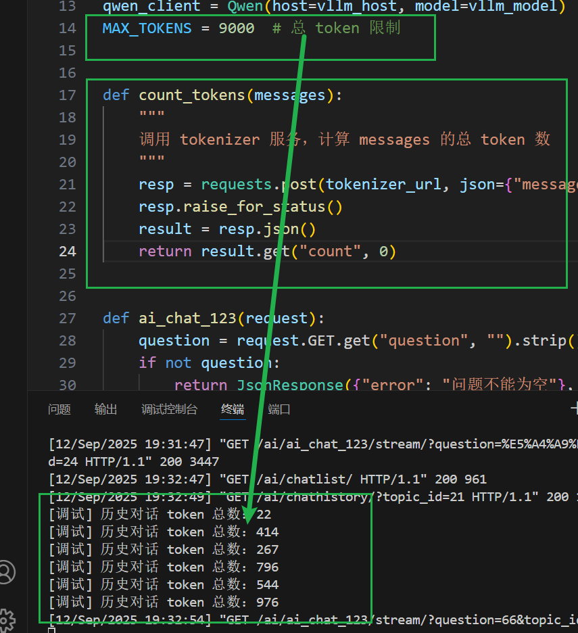Viewport: 578px width, 633px height.
Task: Open the Accounts icon in activity bar
Action: 6,571
